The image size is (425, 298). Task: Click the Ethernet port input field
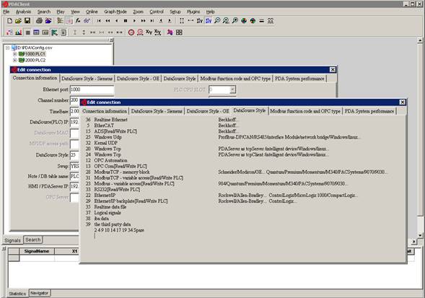point(92,89)
